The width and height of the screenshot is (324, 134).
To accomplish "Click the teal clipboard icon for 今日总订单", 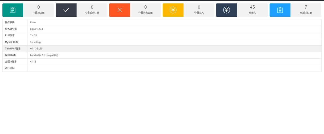I will pos(13,10).
